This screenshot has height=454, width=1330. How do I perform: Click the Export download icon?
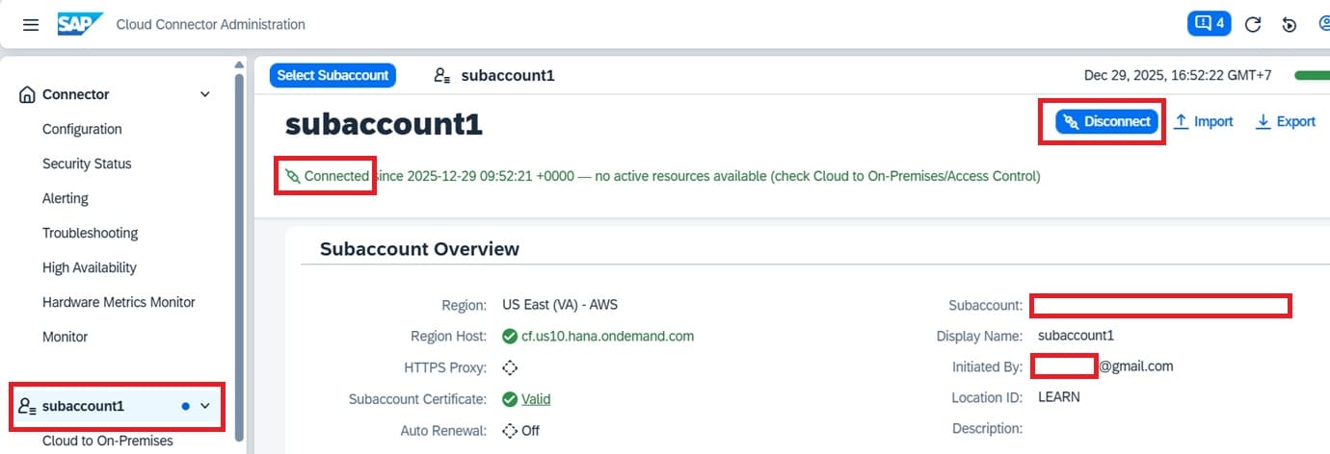click(x=1263, y=122)
